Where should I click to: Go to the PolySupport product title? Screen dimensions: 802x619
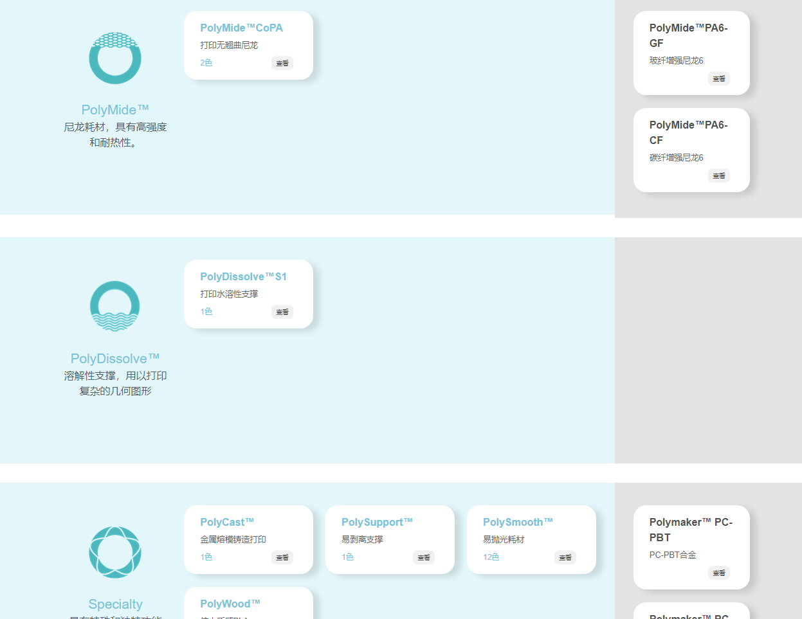point(377,522)
